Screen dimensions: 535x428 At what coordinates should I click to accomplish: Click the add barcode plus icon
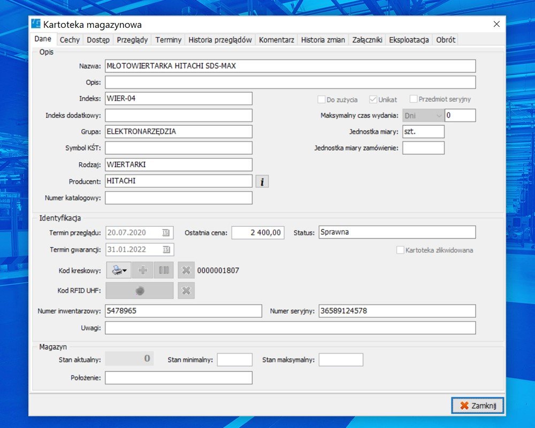[x=142, y=271]
